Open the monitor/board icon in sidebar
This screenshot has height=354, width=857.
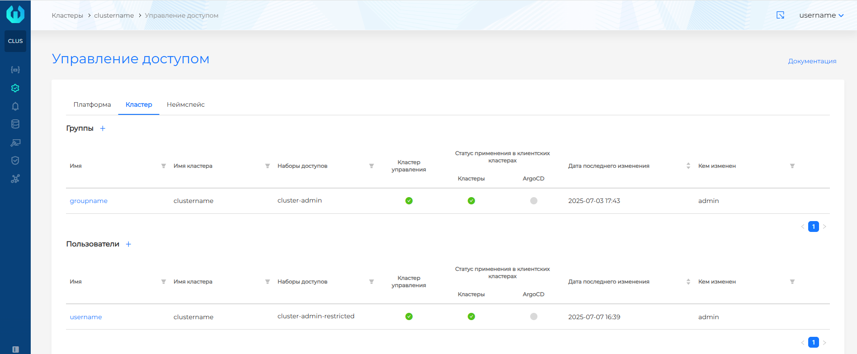point(15,142)
